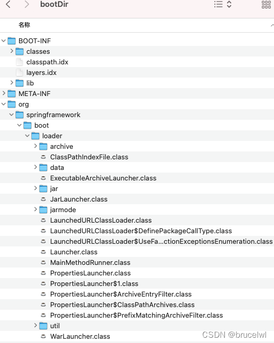Expand the META-INF folder
This screenshot has width=274, height=343.
pyautogui.click(x=4, y=93)
